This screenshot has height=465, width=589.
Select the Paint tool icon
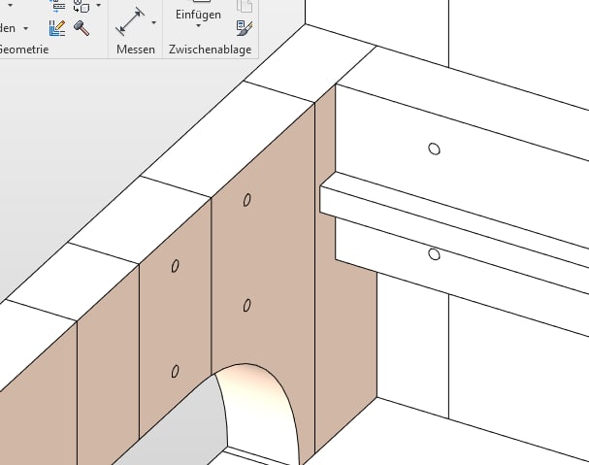pos(56,28)
